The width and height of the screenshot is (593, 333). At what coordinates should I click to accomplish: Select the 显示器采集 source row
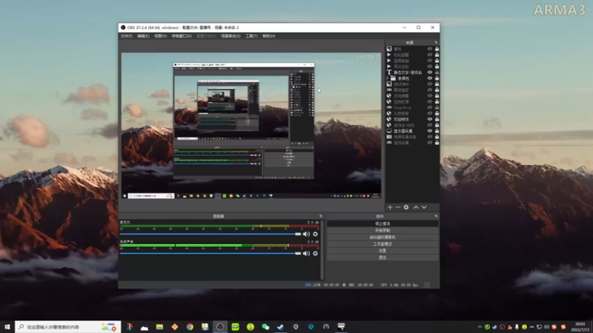pyautogui.click(x=412, y=131)
